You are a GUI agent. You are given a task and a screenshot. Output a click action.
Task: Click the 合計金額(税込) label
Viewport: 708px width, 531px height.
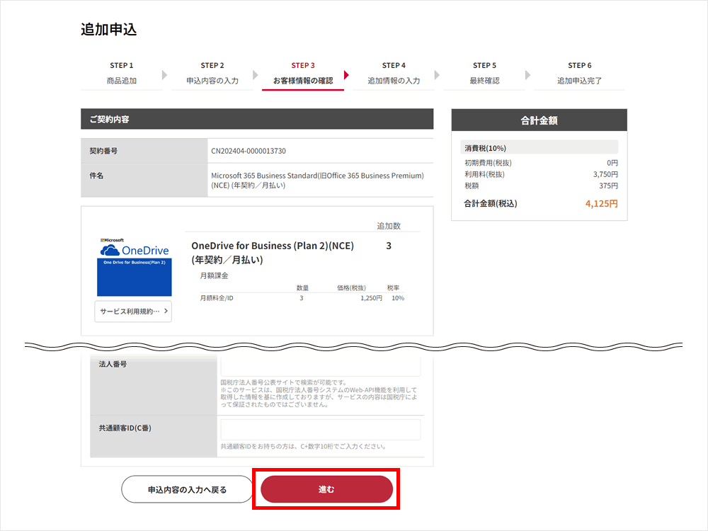pyautogui.click(x=491, y=204)
